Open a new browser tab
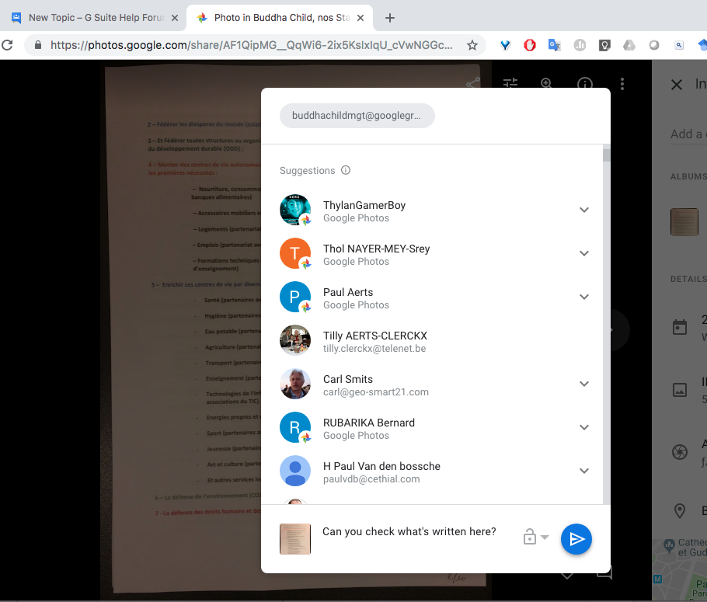The image size is (707, 602). coord(390,18)
